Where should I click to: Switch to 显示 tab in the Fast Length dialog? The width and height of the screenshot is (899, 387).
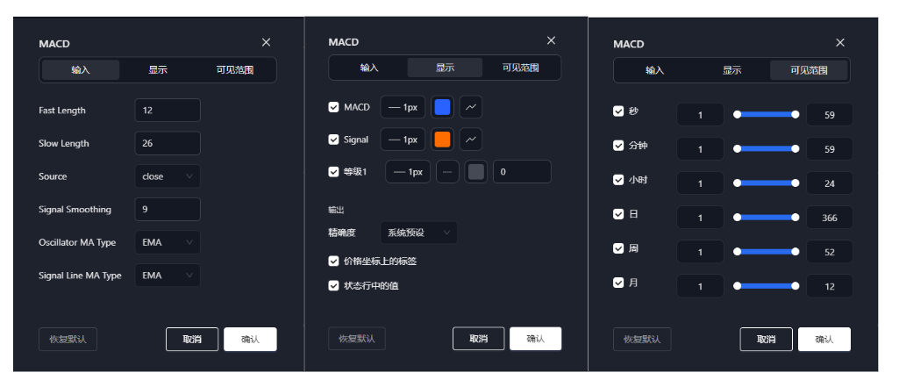(158, 69)
